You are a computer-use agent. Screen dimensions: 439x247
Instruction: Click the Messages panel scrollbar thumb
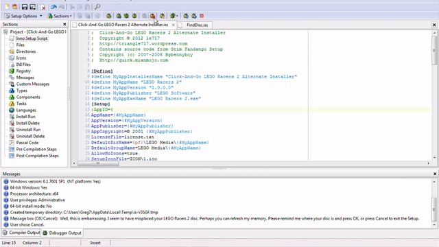tap(434, 209)
